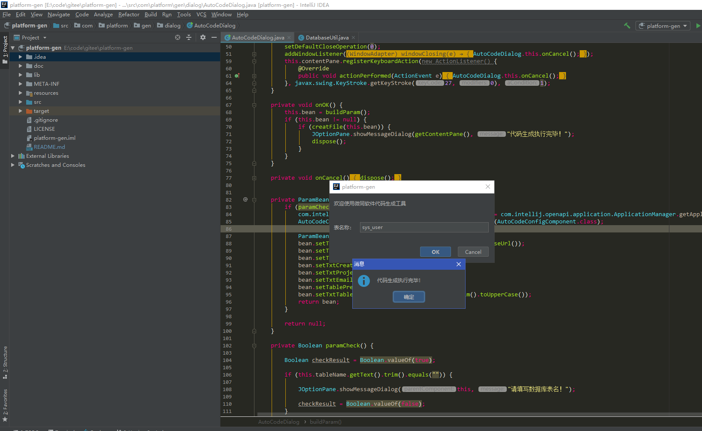The width and height of the screenshot is (702, 431).
Task: Expand the doc folder
Action: [20, 66]
